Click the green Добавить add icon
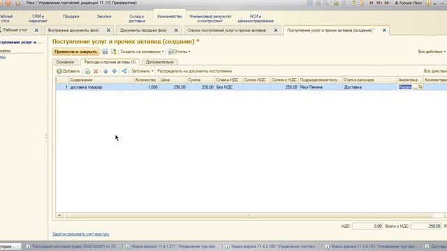Screen dimensions: 447x251 (x=59, y=71)
